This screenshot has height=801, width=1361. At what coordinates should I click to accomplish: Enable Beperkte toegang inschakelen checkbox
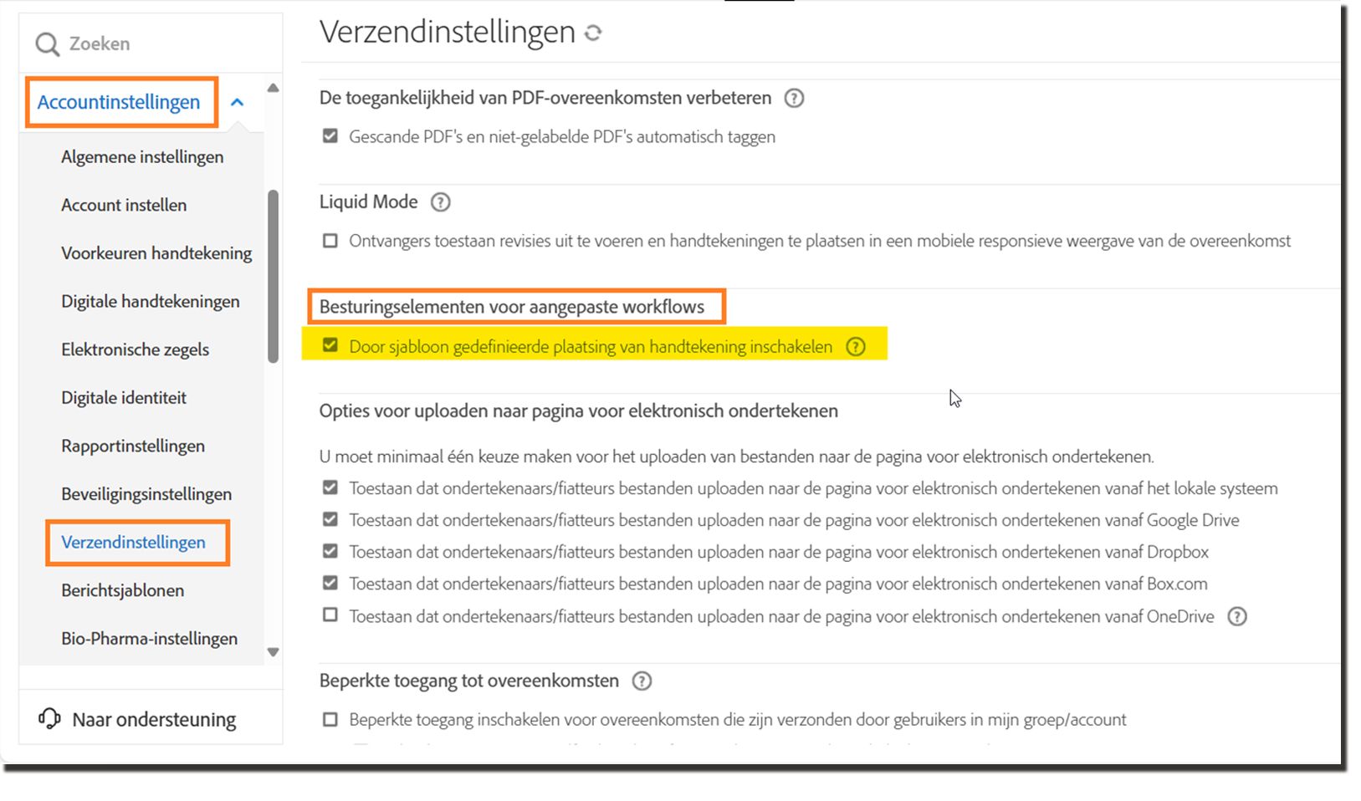[x=330, y=719]
